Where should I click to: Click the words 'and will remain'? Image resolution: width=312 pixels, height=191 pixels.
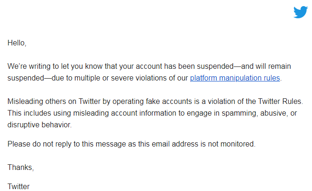[266, 66]
